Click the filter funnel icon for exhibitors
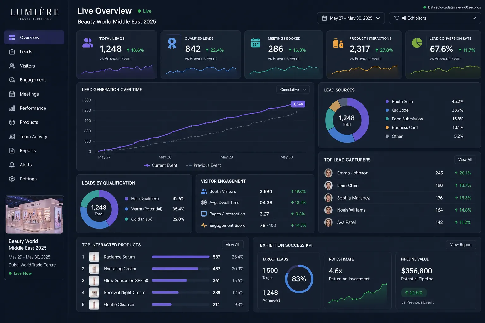 pyautogui.click(x=396, y=18)
